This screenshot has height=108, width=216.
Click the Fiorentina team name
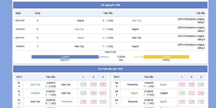pos(132,85)
